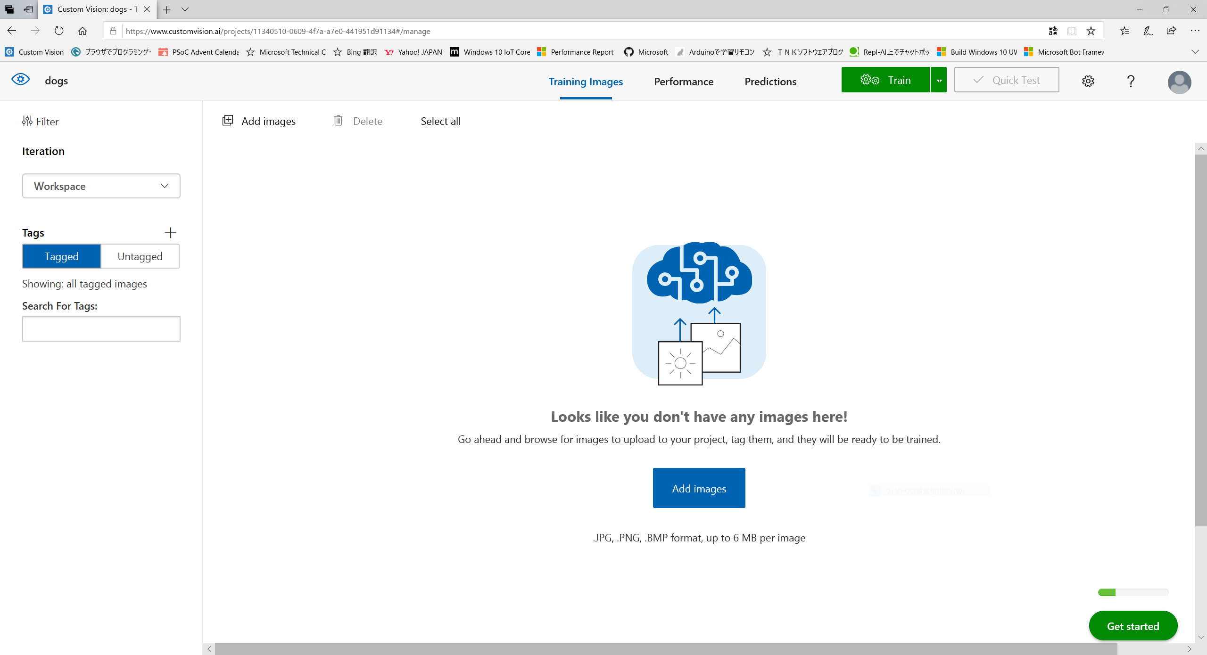Open the Train button dropdown arrow
1207x655 pixels.
939,80
